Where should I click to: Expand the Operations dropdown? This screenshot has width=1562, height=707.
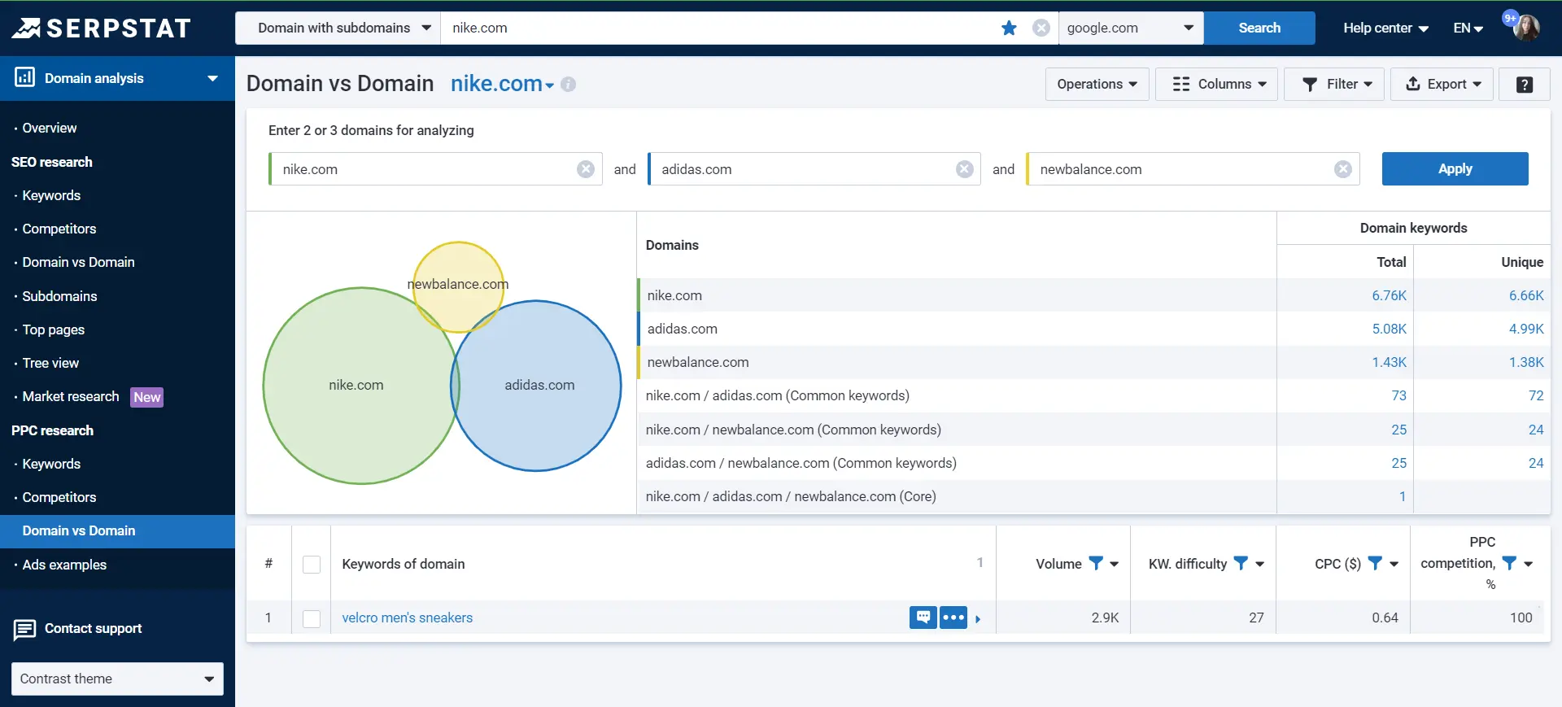[1097, 84]
